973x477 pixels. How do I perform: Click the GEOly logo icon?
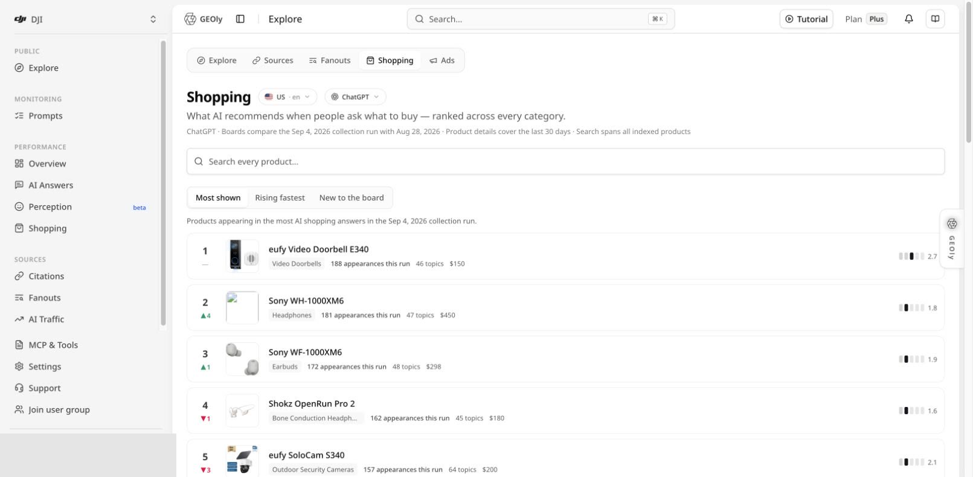pos(190,19)
